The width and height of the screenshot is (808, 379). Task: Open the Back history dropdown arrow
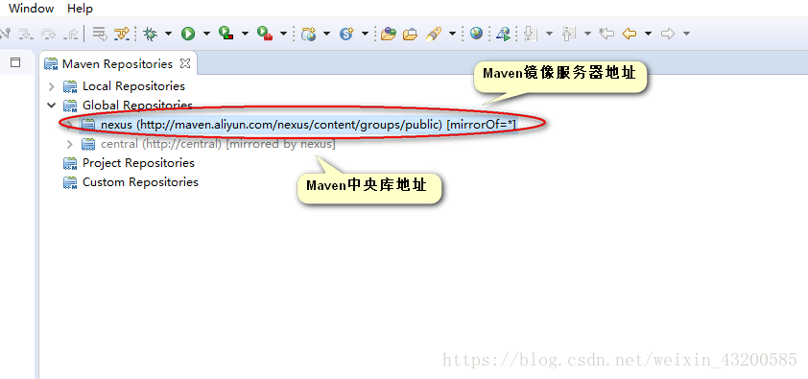pos(649,34)
